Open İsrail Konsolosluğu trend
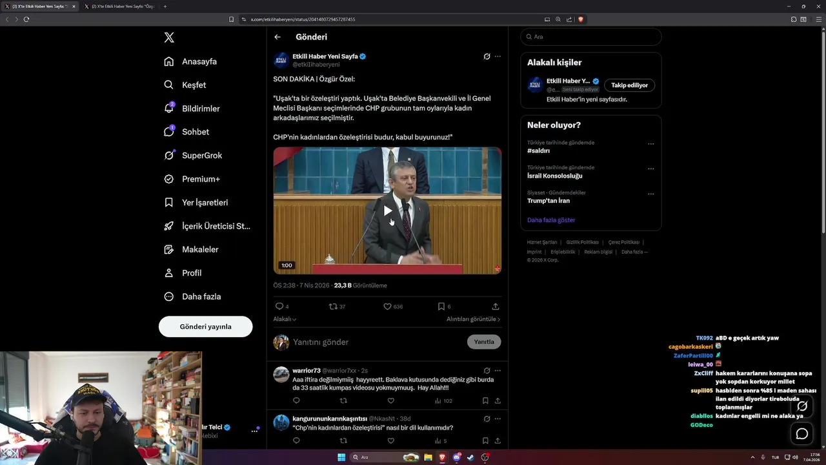This screenshot has height=465, width=826. tap(555, 176)
